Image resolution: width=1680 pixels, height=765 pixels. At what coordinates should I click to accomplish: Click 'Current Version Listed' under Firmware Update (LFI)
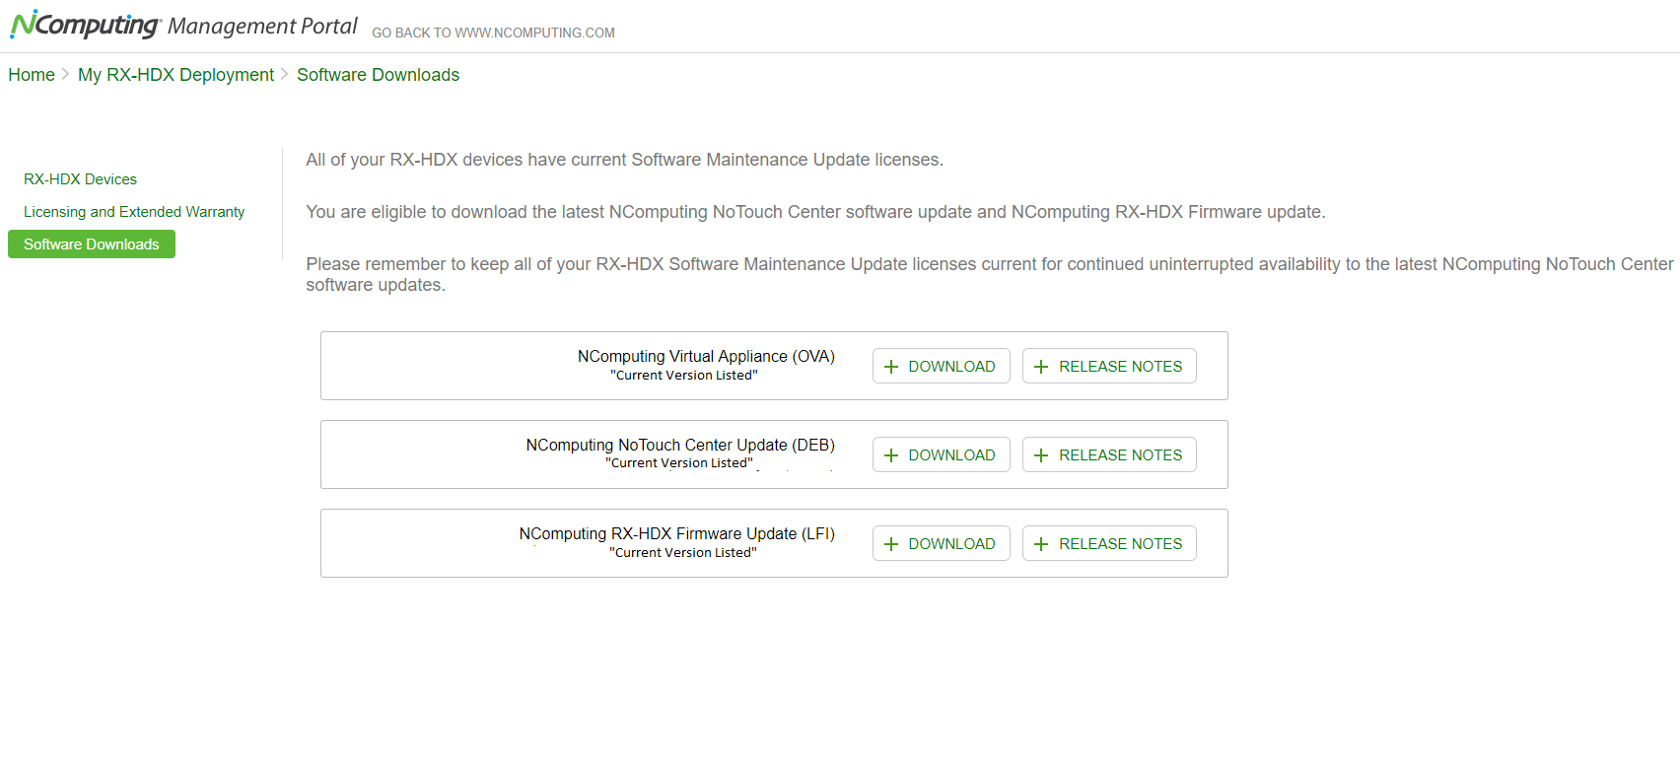(683, 553)
